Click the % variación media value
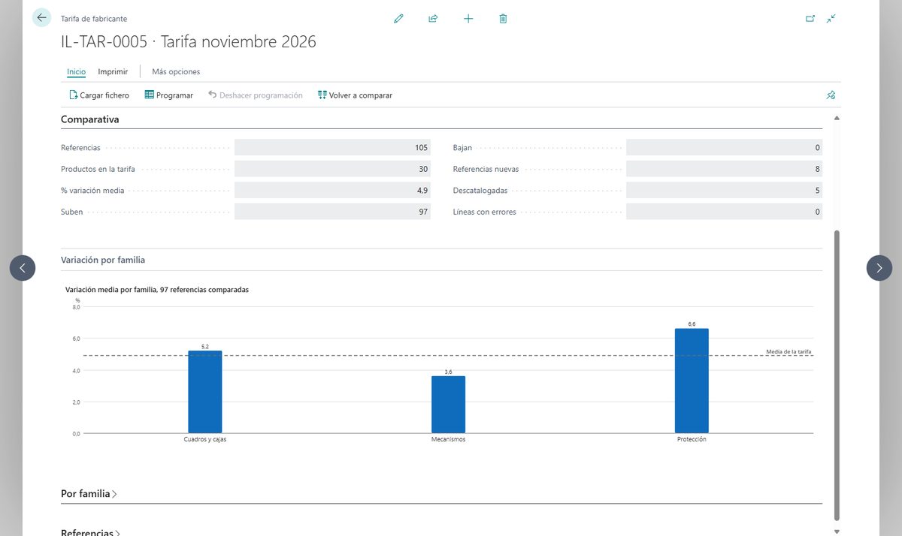The width and height of the screenshot is (902, 536). 332,191
